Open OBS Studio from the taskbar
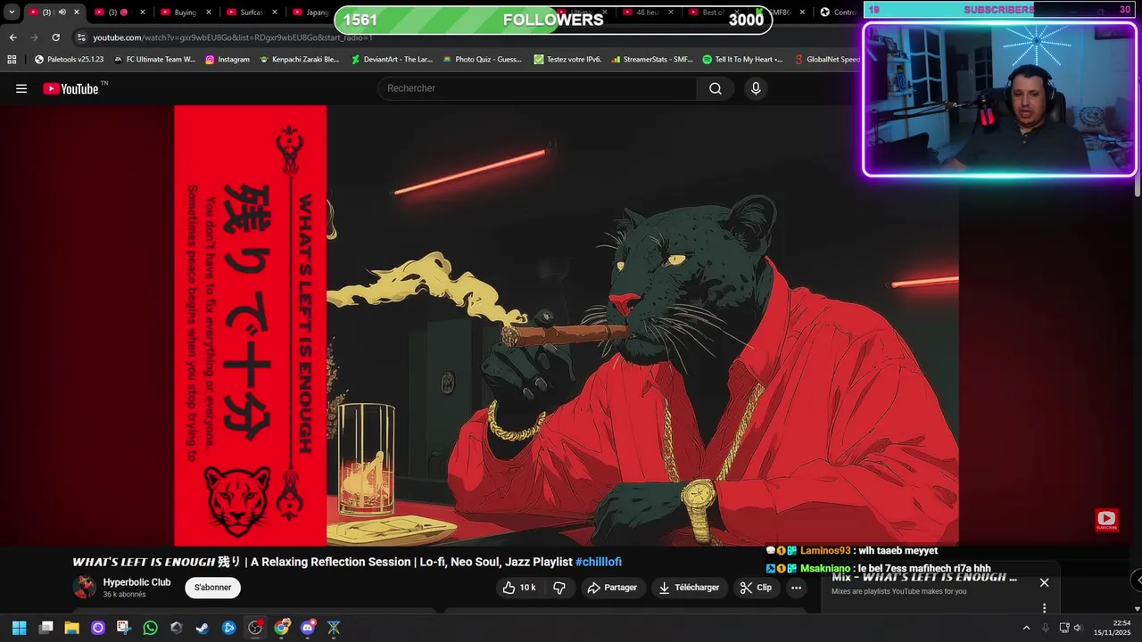1142x642 pixels. tap(255, 628)
